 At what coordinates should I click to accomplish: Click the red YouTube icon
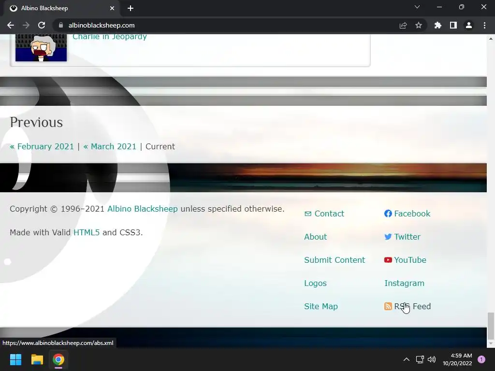[388, 260]
